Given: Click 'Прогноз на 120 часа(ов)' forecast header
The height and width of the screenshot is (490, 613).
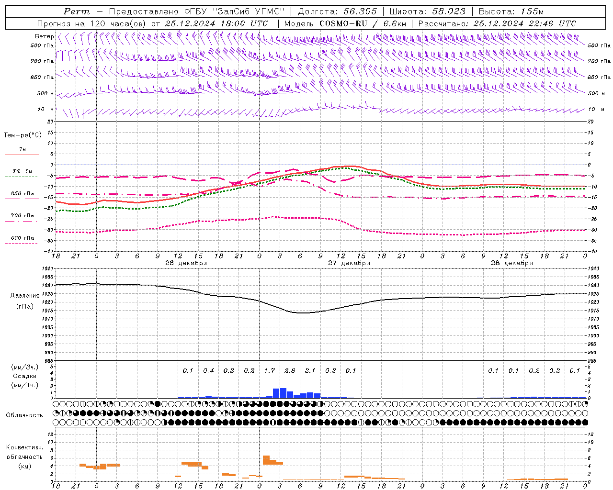Looking at the screenshot, I should pos(92,23).
